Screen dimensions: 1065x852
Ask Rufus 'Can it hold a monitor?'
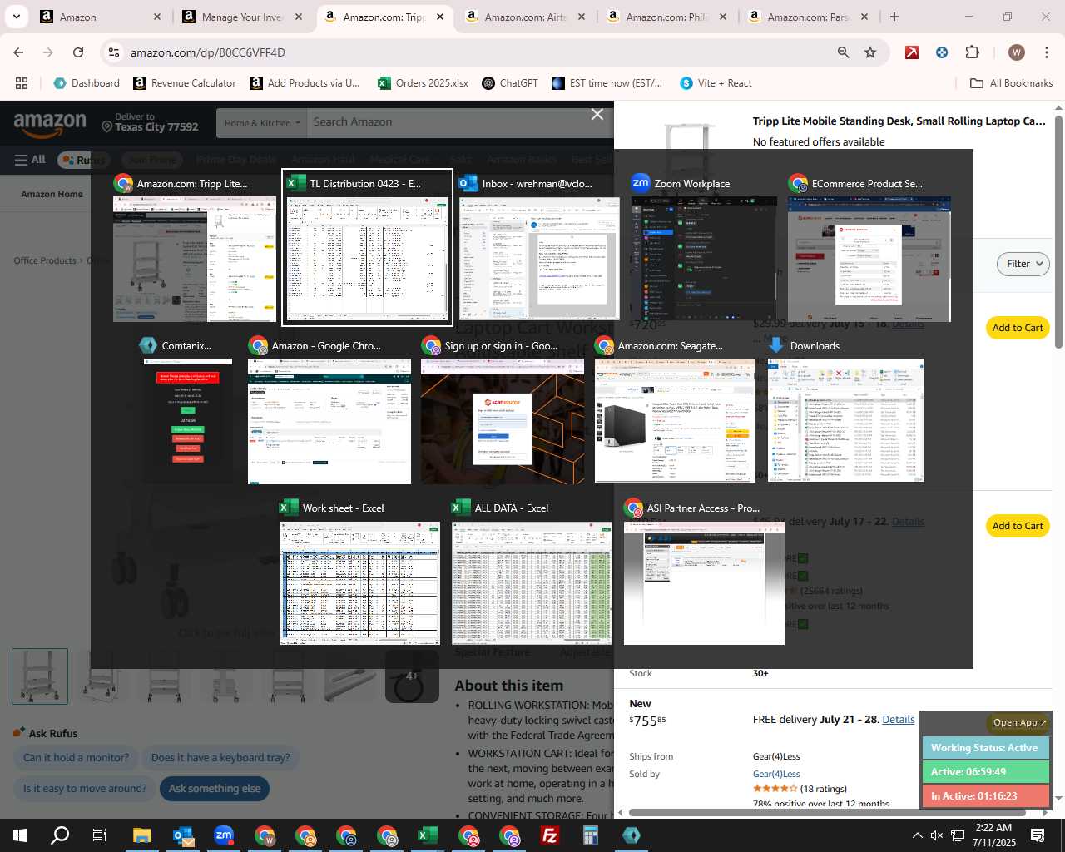76,758
